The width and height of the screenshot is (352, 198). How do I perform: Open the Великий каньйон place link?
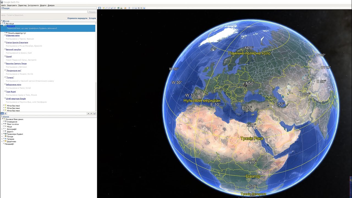[x=13, y=50]
